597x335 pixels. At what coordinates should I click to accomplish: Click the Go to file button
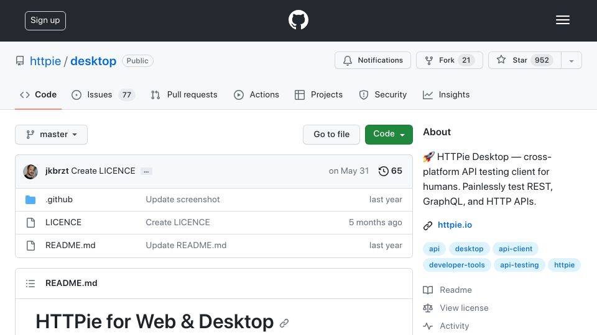[331, 135]
